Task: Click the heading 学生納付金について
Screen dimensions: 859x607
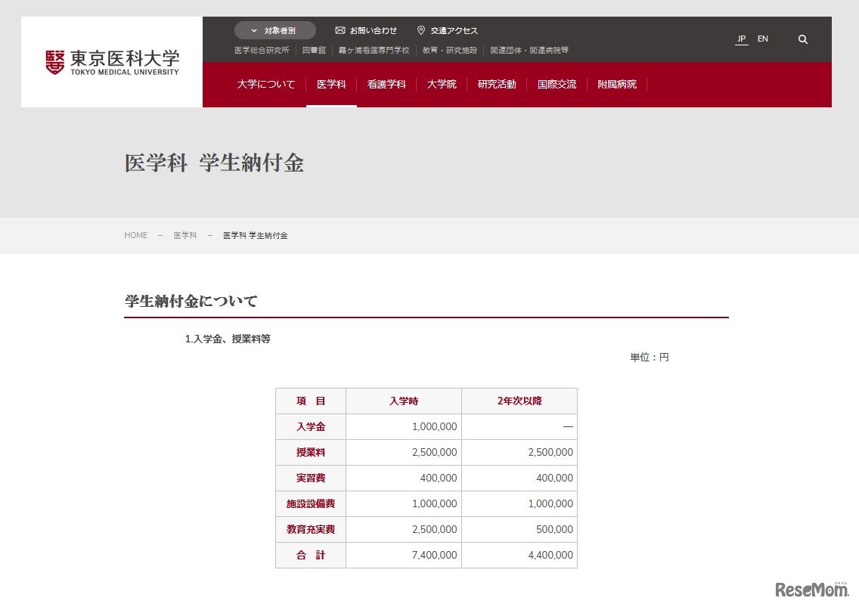Action: [x=191, y=301]
